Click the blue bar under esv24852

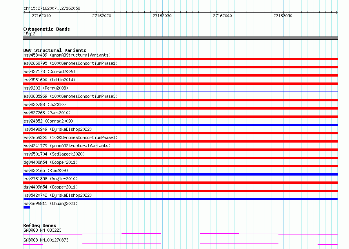[180, 125]
